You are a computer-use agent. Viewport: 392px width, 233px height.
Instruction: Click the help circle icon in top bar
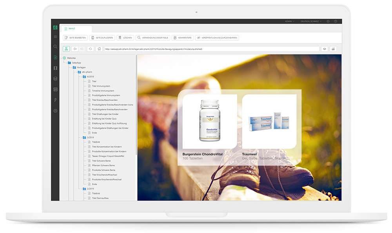(x=336, y=22)
